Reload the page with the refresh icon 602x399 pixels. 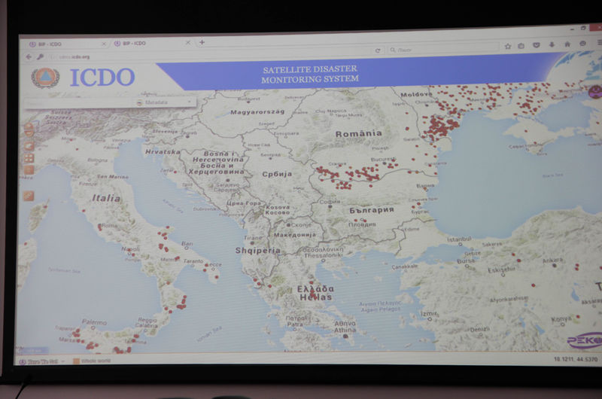point(378,50)
